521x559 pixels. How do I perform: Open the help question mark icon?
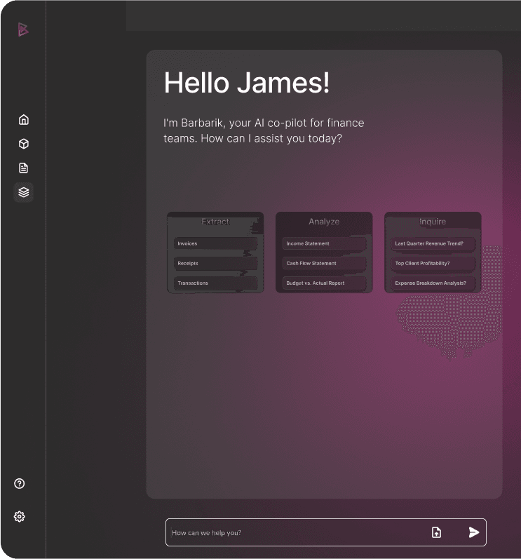point(19,483)
